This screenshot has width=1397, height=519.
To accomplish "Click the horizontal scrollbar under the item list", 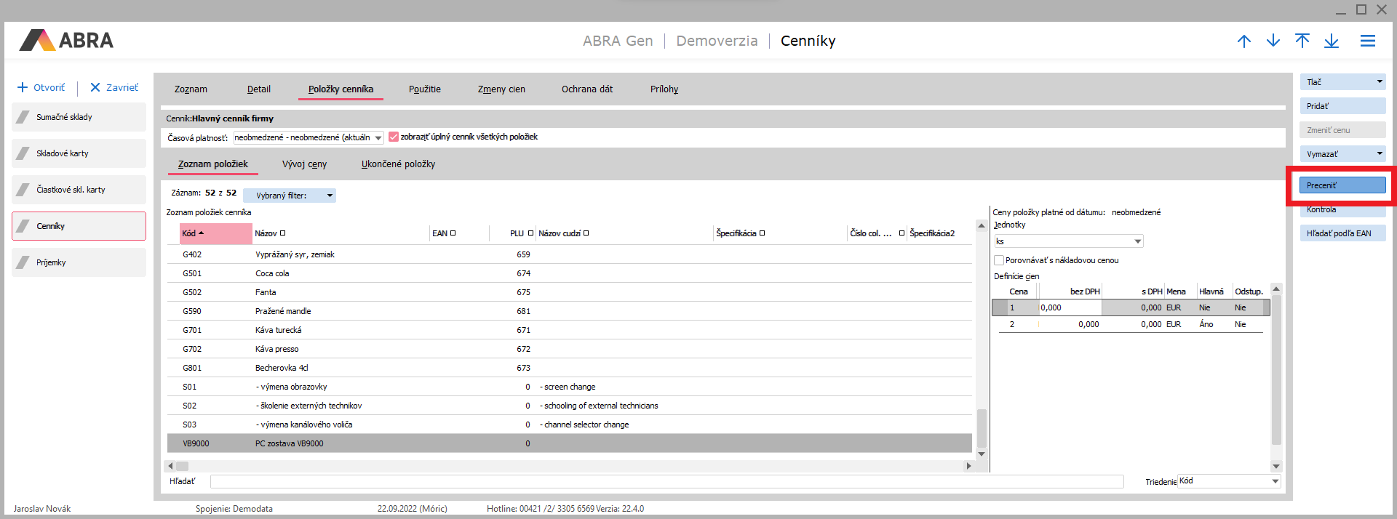I will [568, 466].
